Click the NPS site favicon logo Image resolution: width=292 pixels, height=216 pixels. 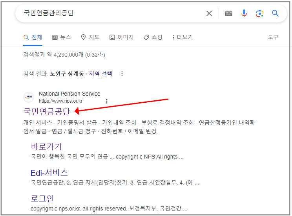[29, 97]
